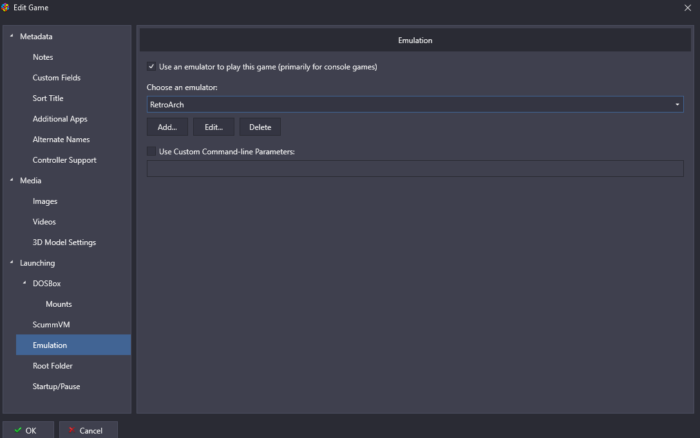
Task: Open Root Folder settings
Action: coord(52,366)
